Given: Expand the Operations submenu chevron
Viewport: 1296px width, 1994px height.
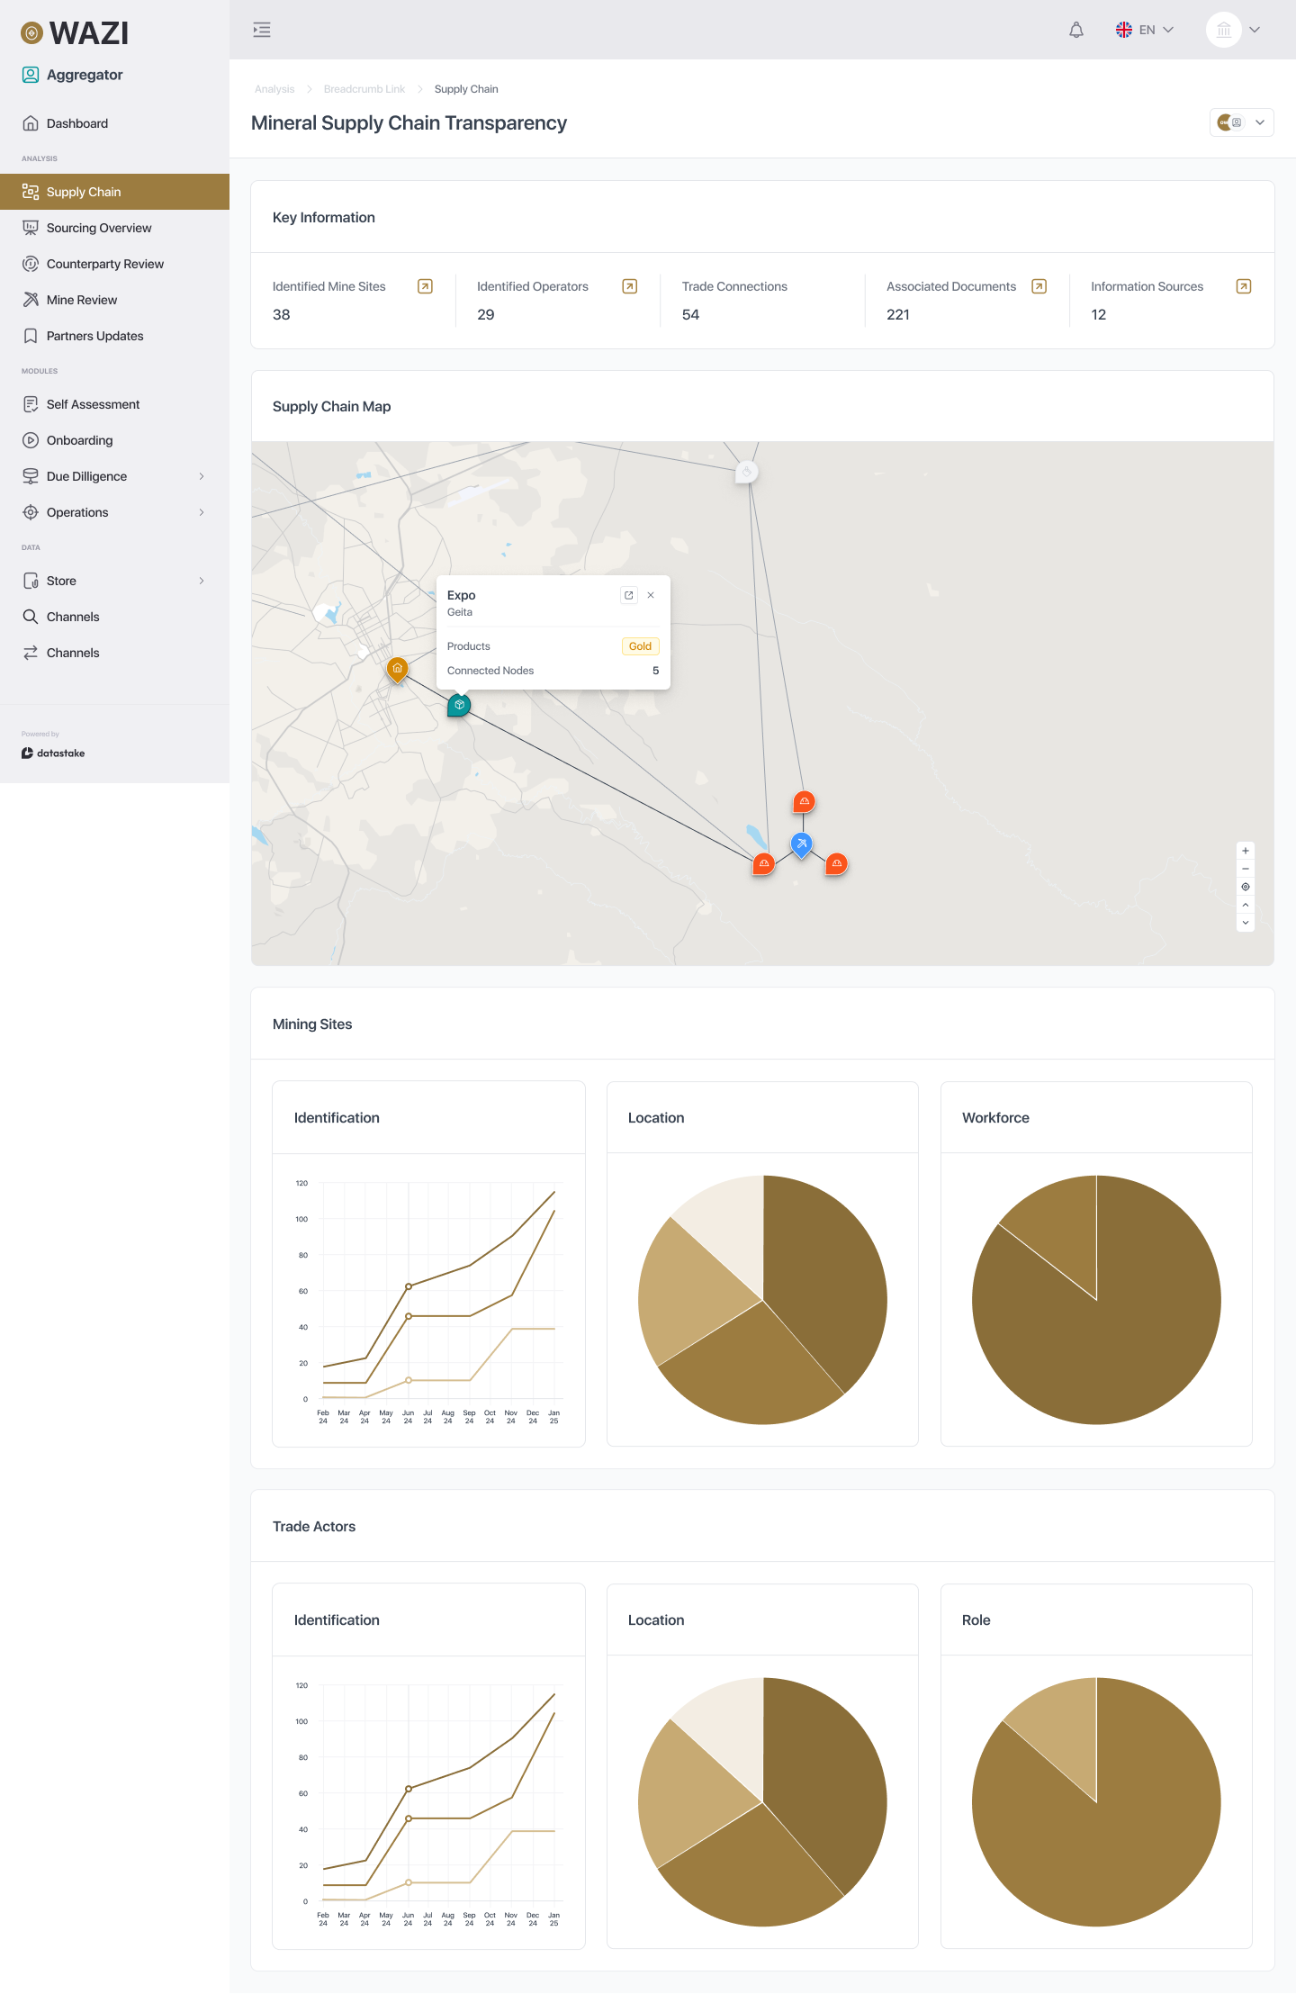Looking at the screenshot, I should 202,512.
